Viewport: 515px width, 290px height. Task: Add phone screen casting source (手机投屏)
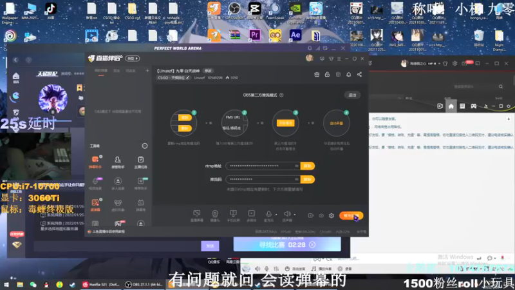[233, 216]
